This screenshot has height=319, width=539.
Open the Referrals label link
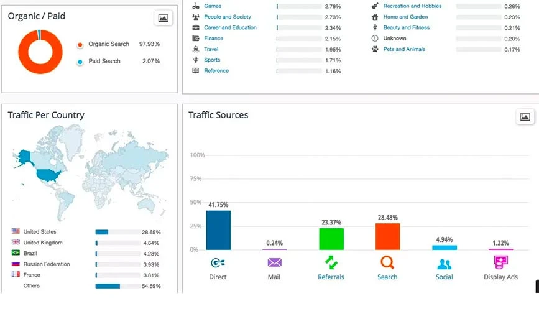point(331,277)
